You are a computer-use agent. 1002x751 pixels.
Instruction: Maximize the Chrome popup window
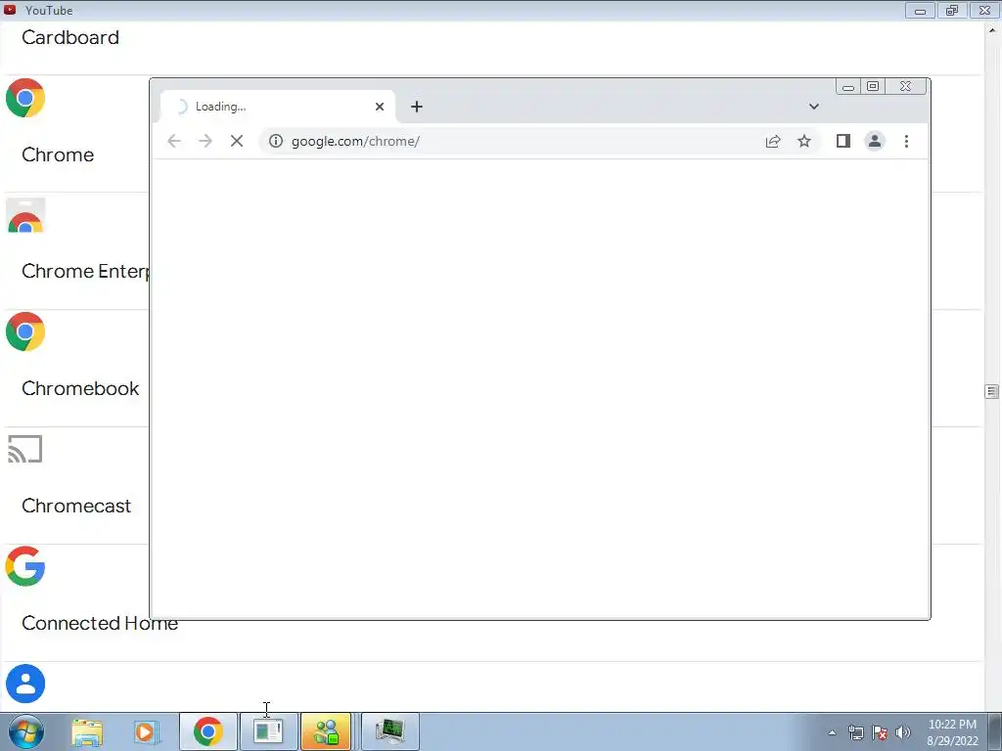pyautogui.click(x=873, y=86)
